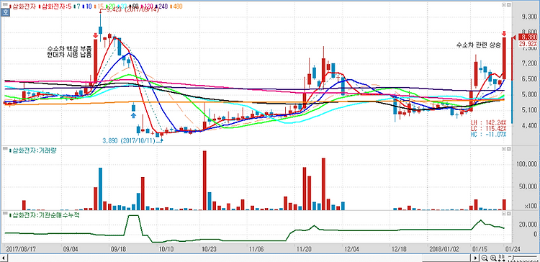540x262 pixels.
Task: Select the 삼화전자 price series legend
Action: point(24,6)
